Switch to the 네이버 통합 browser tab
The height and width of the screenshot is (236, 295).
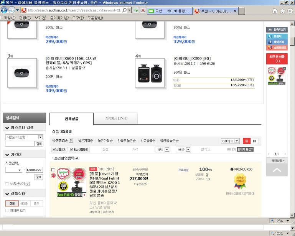coord(169,11)
